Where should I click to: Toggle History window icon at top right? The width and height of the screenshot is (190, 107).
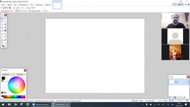pyautogui.click(x=177, y=4)
